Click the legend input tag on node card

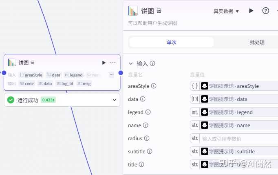74,75
